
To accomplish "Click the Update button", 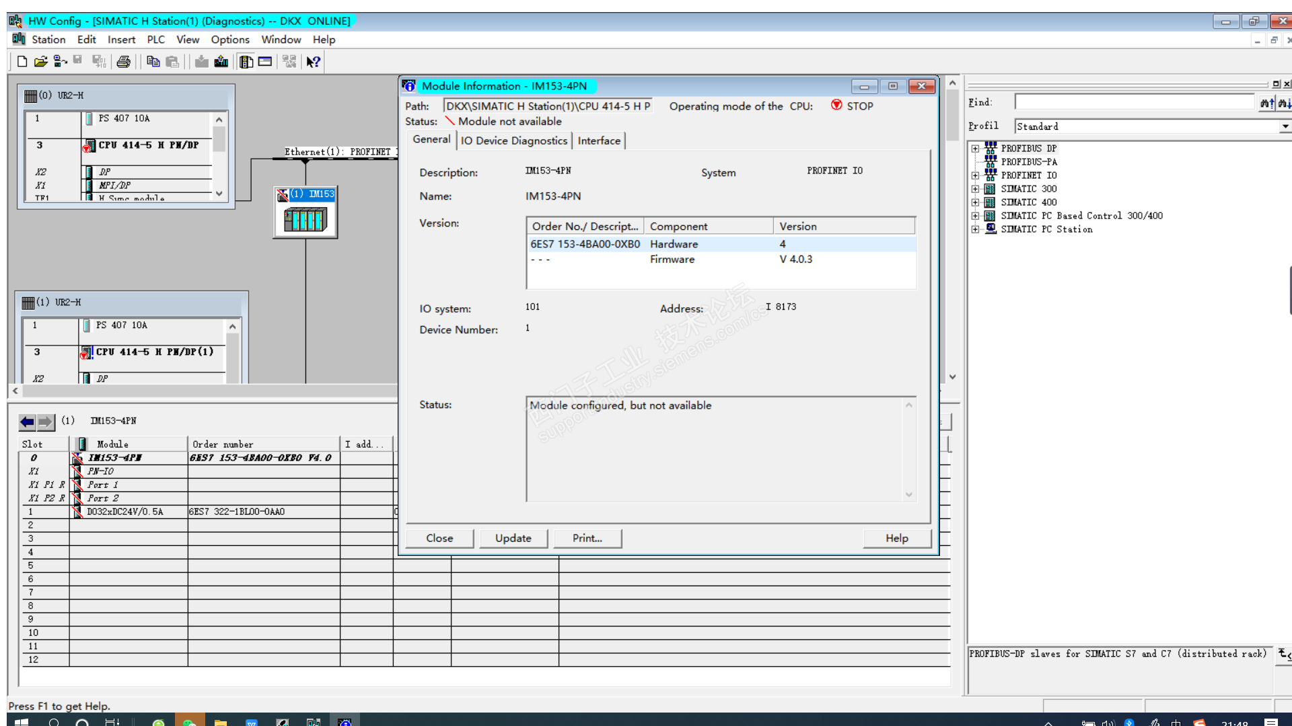I will point(513,538).
